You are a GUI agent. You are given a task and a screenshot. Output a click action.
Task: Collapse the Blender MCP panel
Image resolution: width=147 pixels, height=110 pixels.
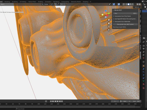click(x=113, y=10)
